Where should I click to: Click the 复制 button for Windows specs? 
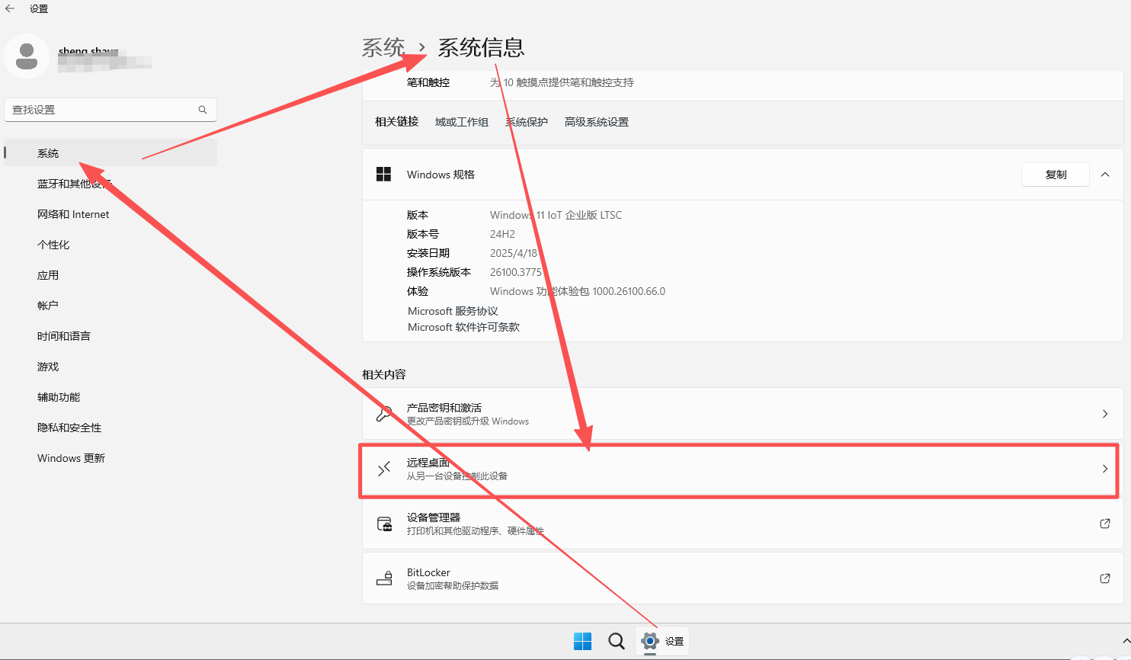[1056, 175]
